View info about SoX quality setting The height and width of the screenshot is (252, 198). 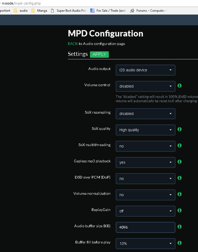point(179,129)
